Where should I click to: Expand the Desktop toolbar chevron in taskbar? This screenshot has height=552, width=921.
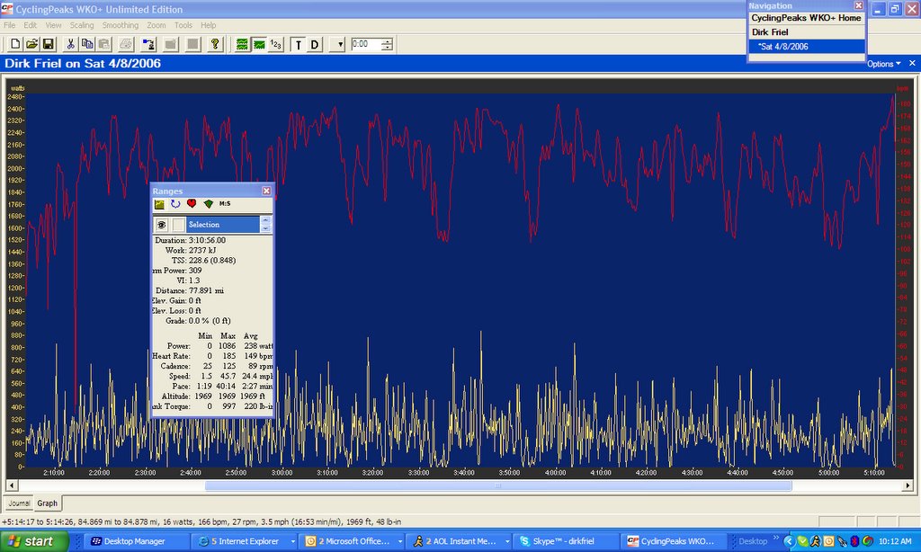(x=776, y=538)
